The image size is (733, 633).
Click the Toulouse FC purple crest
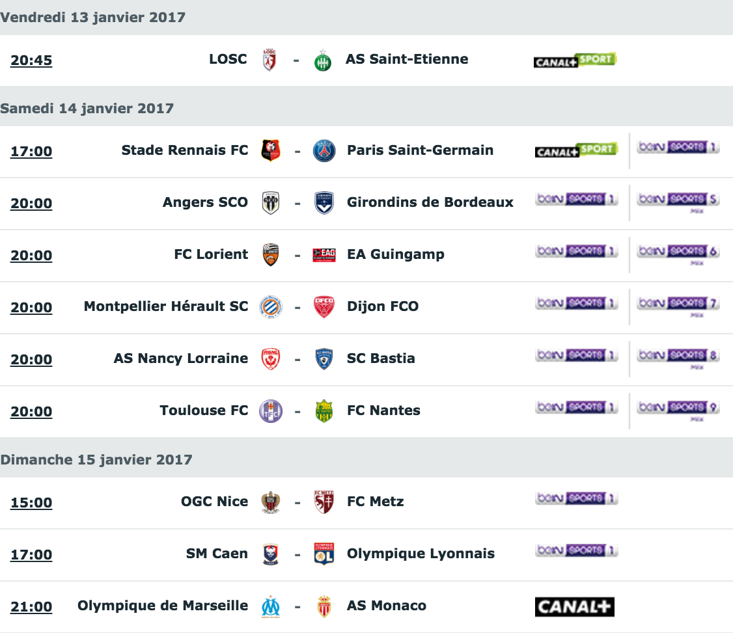coord(271,411)
